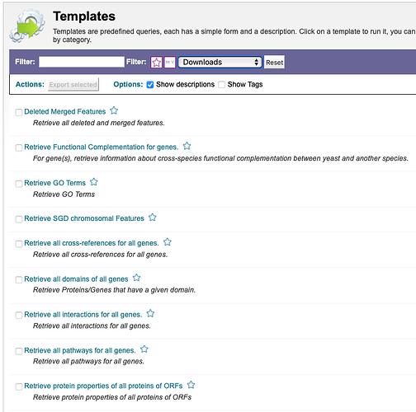Open the Downloads category dropdown
Screen dimensions: 416x412
pos(220,62)
